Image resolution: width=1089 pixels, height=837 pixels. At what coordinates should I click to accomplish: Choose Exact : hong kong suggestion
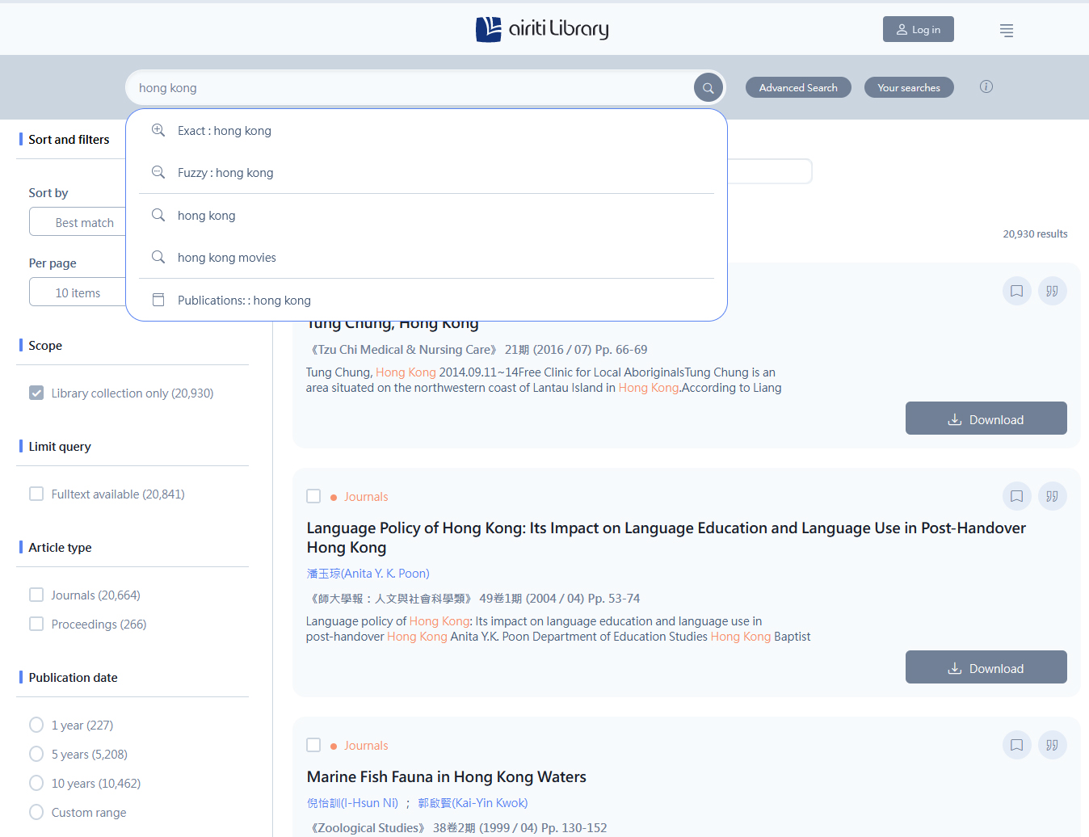(427, 131)
